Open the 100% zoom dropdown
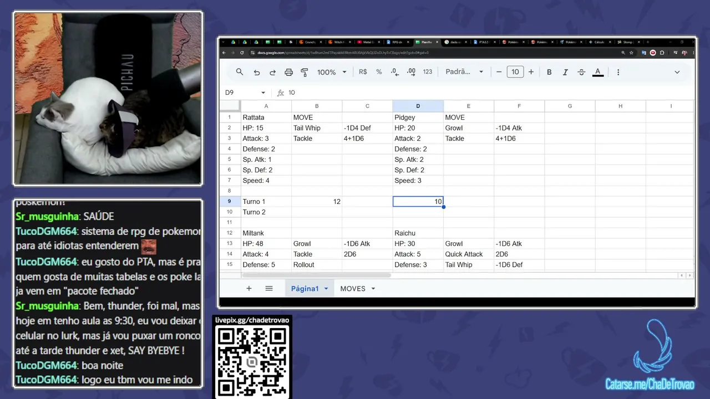This screenshot has width=710, height=399. click(x=332, y=72)
